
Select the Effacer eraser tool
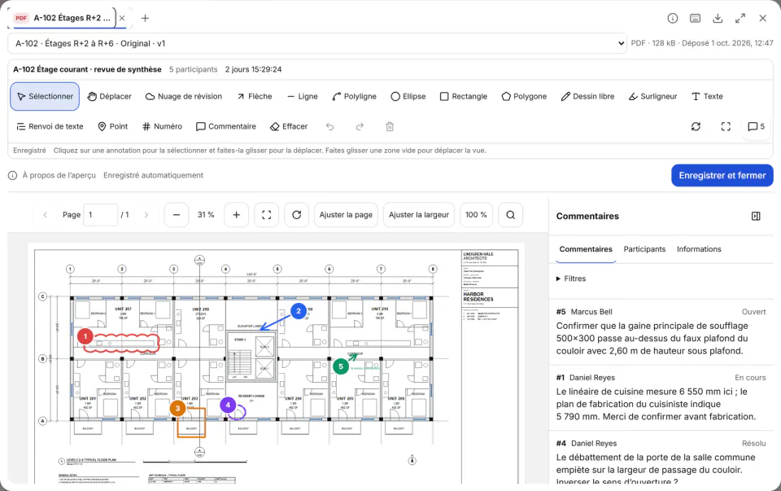(x=289, y=126)
